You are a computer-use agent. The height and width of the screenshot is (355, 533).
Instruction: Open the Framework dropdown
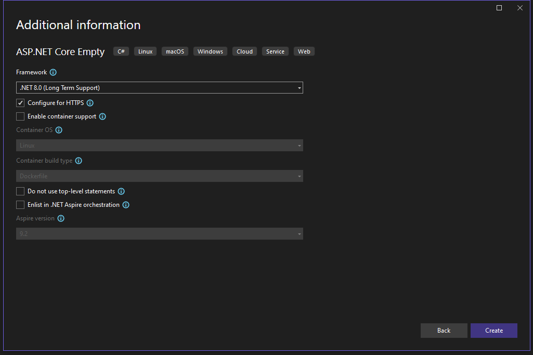[160, 88]
